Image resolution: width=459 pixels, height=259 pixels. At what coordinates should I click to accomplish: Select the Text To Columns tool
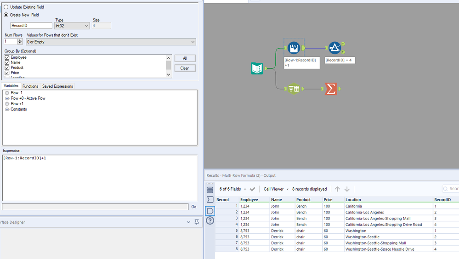tap(294, 89)
